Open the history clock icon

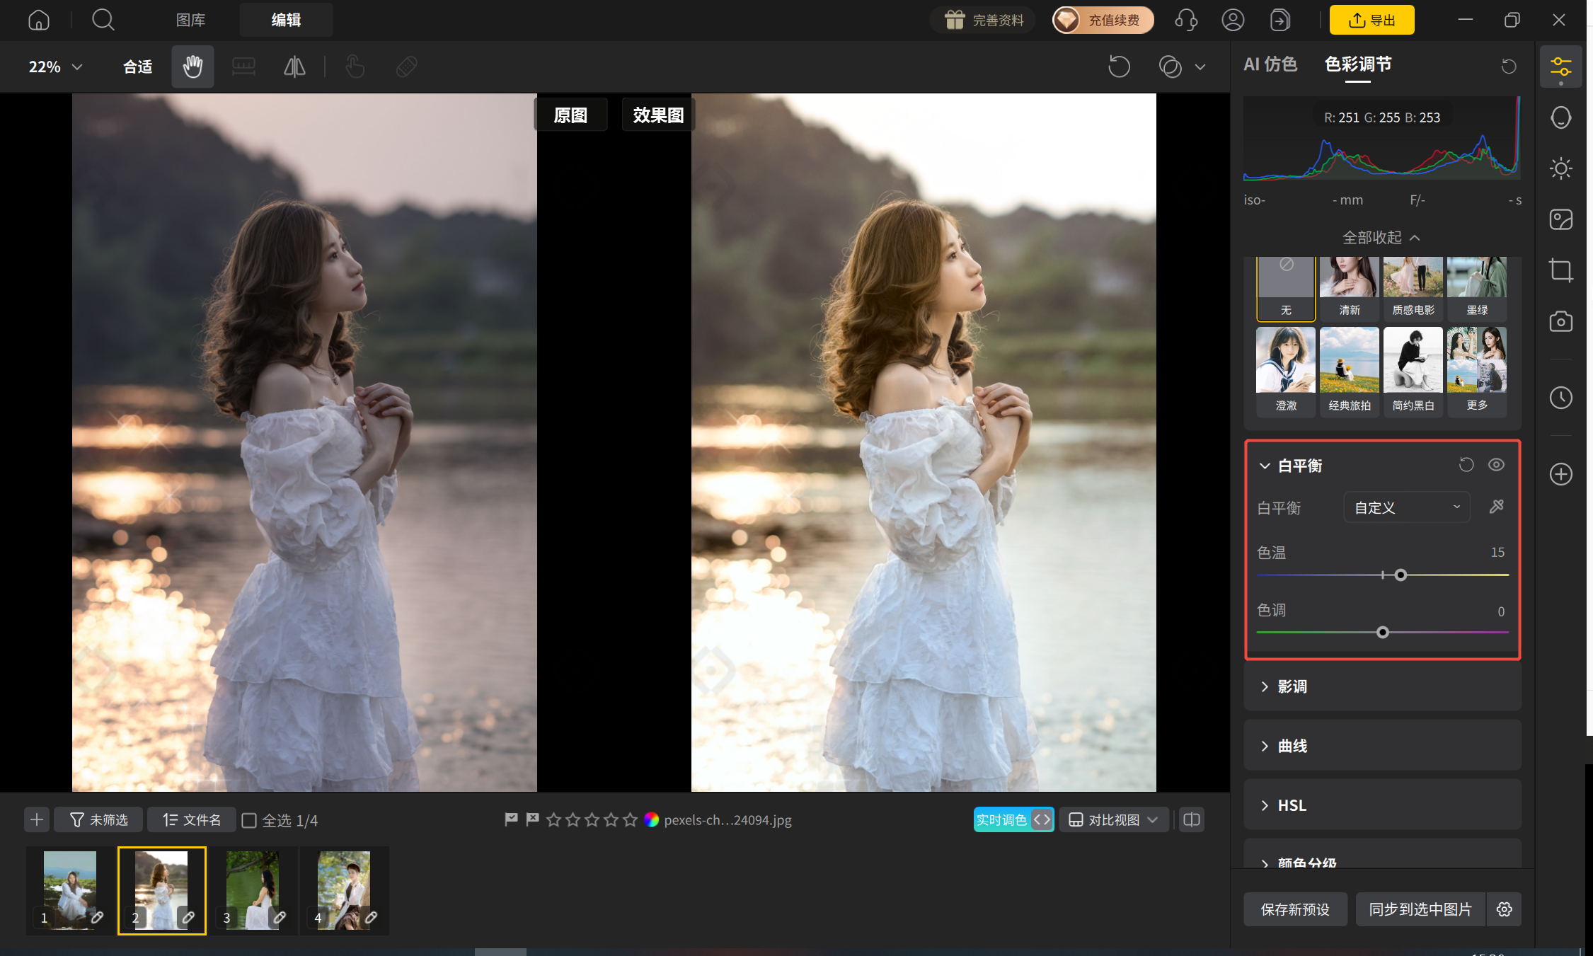pyautogui.click(x=1560, y=398)
